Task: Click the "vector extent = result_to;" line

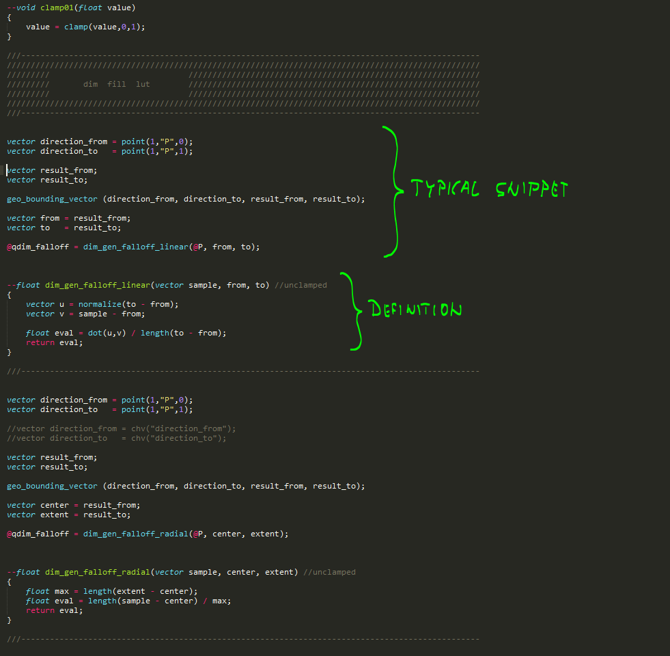Action: pos(68,515)
